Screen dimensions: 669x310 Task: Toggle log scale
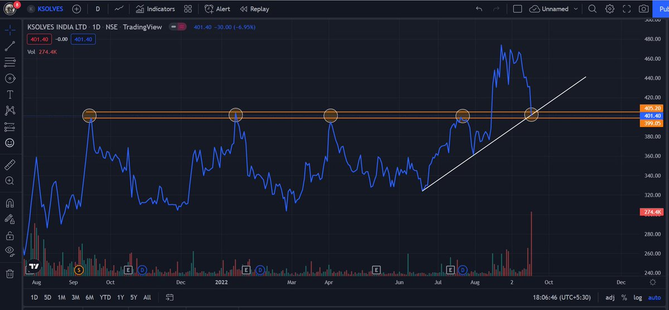(x=637, y=298)
